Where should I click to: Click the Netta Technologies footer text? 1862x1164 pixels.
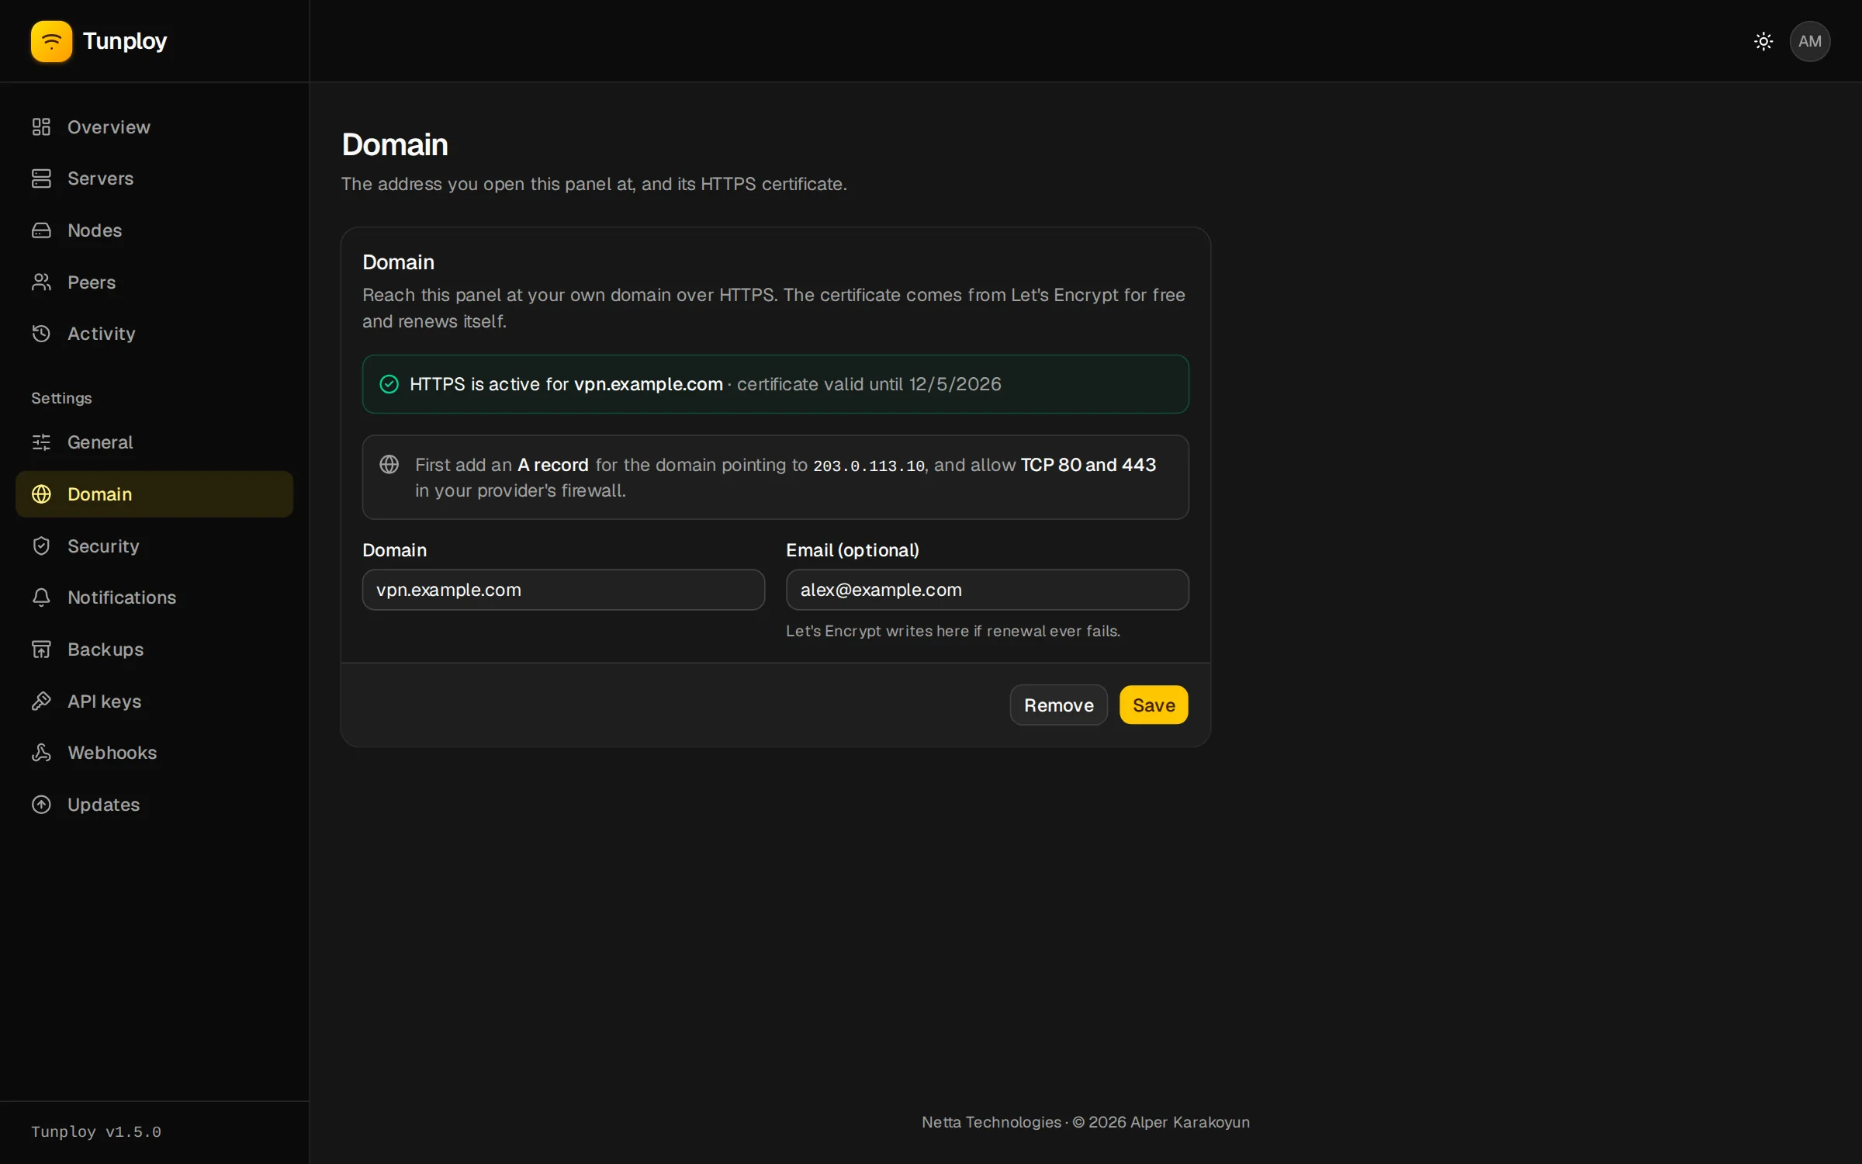point(1085,1122)
